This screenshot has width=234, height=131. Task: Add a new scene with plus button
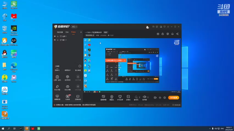click(81, 32)
